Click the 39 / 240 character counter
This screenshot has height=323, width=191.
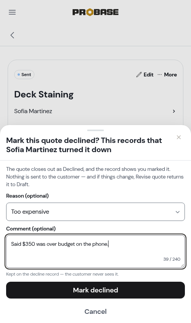(172, 259)
